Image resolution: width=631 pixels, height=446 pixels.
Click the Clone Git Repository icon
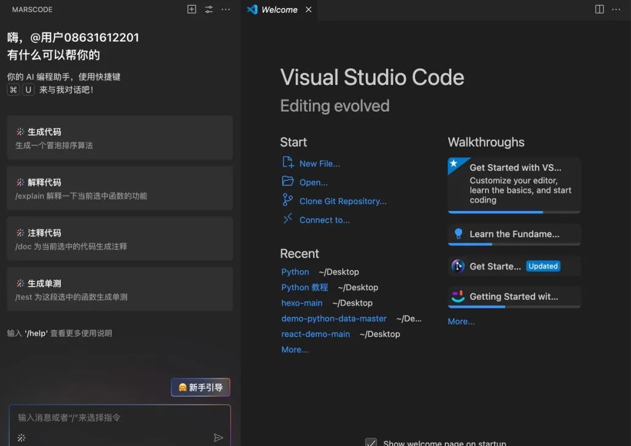[x=288, y=200]
